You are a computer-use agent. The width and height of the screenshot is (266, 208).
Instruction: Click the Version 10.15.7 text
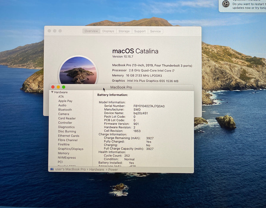point(123,56)
